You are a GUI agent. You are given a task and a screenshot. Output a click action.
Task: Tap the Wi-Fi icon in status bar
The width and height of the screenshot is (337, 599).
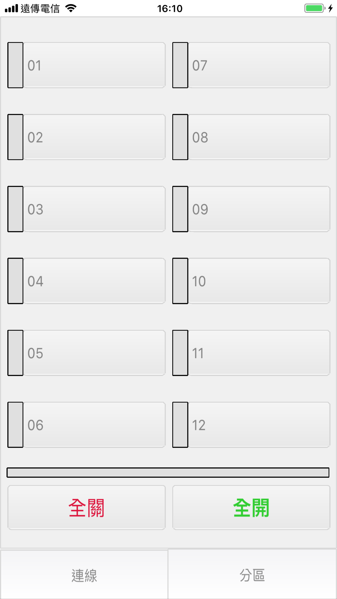click(x=71, y=8)
